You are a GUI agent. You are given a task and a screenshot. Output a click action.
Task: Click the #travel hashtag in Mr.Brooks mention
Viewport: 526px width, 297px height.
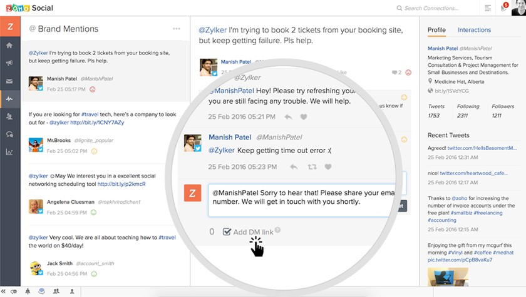(x=90, y=114)
